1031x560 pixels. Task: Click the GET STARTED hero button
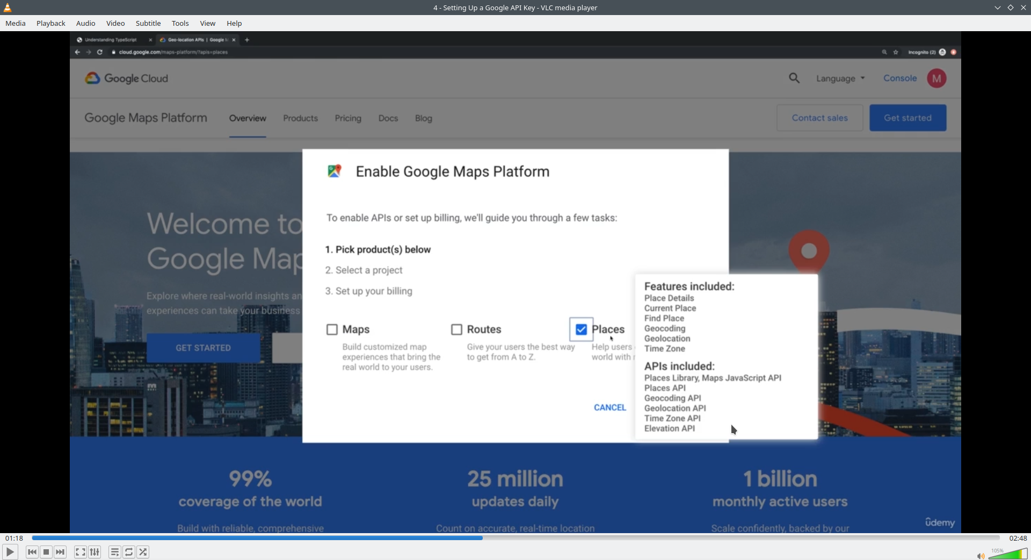[x=203, y=348]
